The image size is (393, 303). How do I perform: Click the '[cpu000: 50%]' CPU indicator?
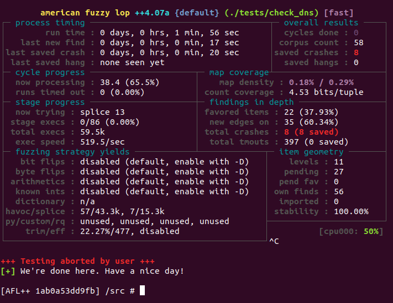click(x=351, y=231)
